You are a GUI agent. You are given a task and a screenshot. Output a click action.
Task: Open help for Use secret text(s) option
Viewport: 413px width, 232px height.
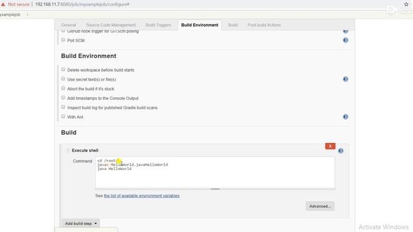(x=345, y=79)
